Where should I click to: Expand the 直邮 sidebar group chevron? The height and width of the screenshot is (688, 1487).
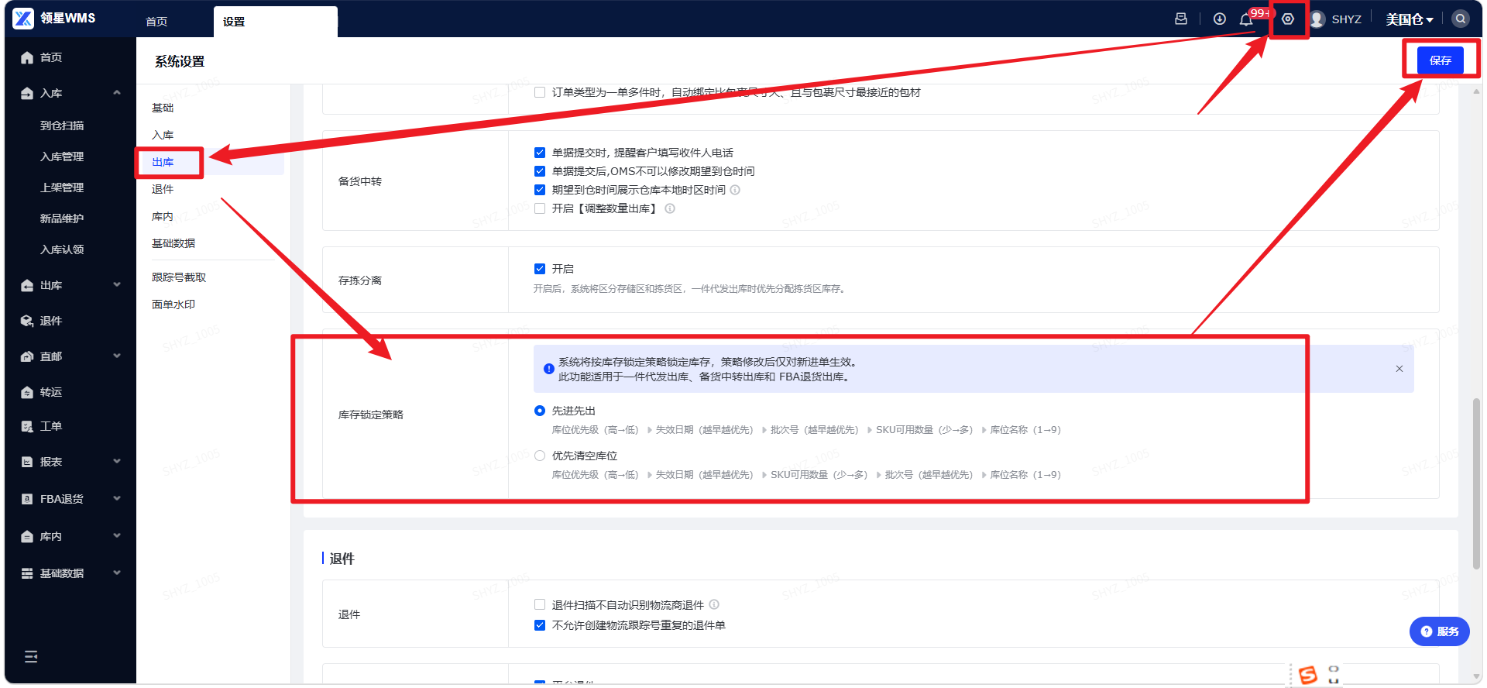117,356
